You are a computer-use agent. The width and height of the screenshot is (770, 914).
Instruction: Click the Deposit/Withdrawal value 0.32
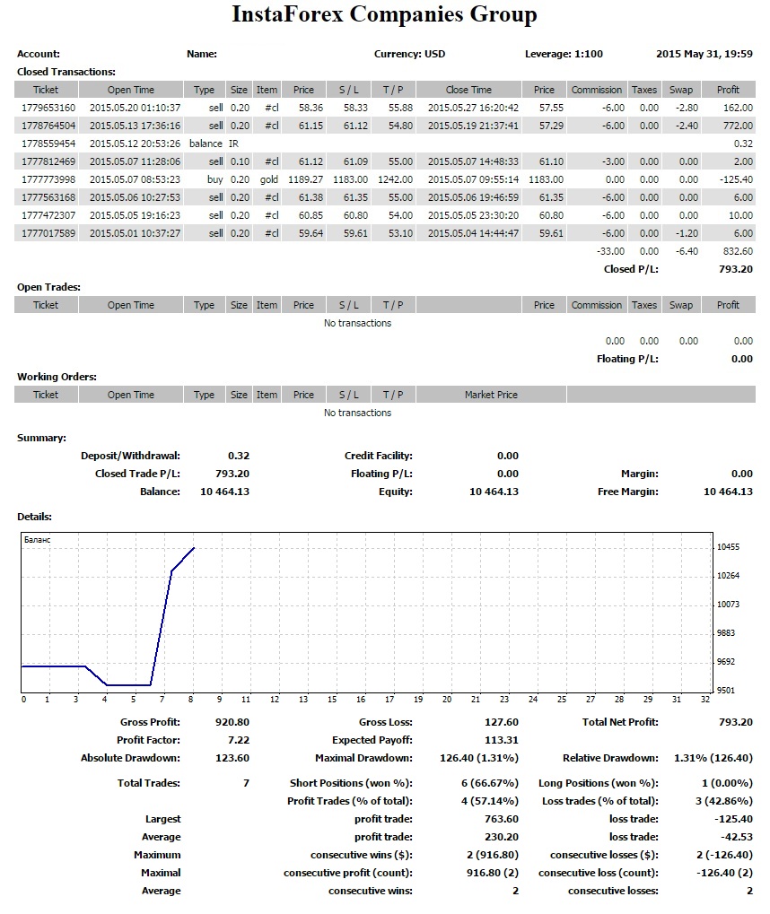coord(239,456)
